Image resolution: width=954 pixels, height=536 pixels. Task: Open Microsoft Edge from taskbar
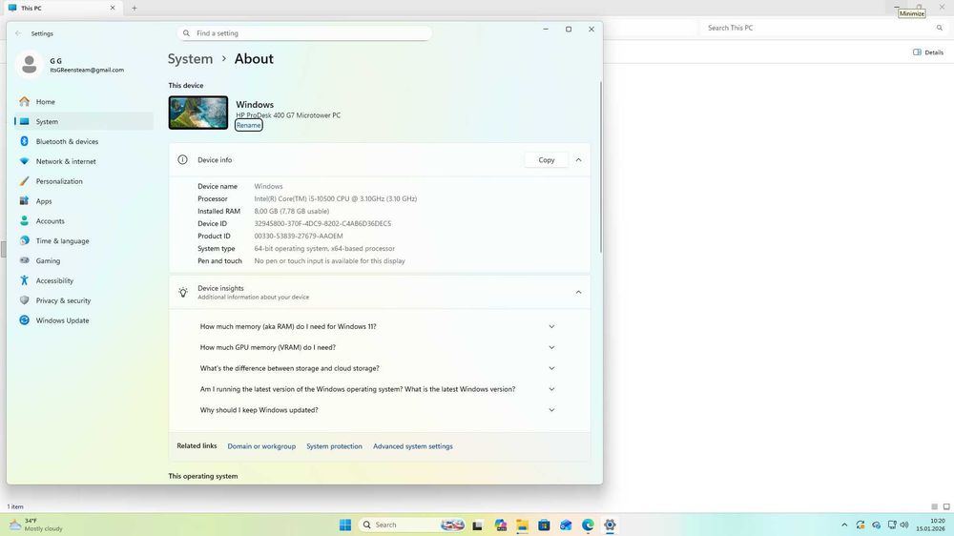coord(588,526)
